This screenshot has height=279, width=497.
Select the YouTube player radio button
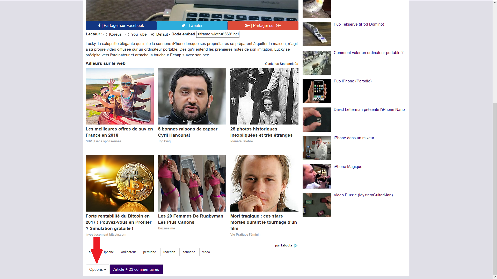[127, 34]
